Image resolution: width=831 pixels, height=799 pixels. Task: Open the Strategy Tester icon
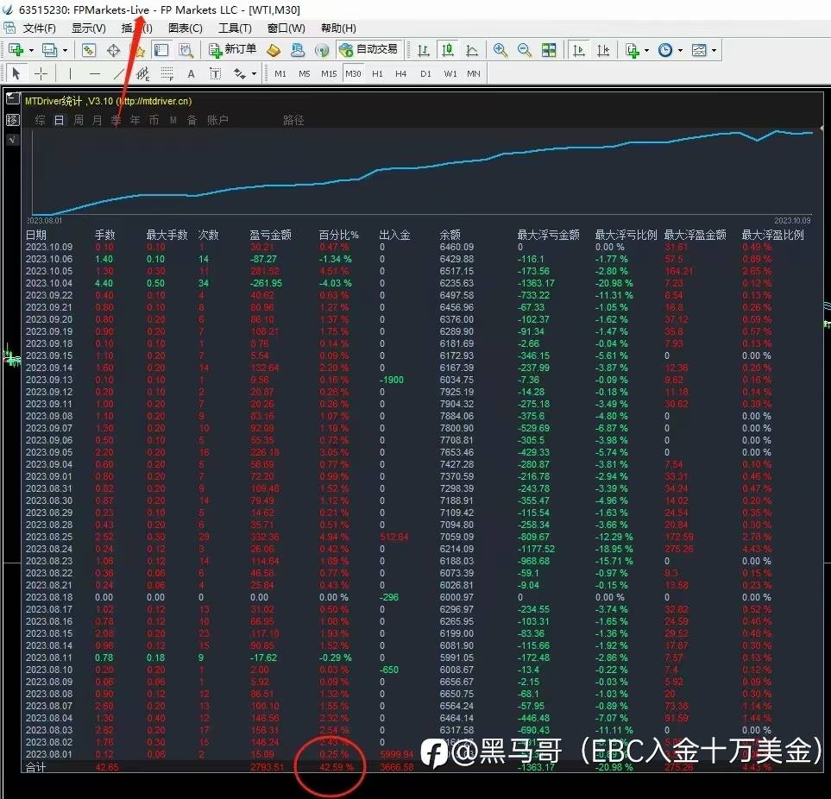pyautogui.click(x=186, y=50)
